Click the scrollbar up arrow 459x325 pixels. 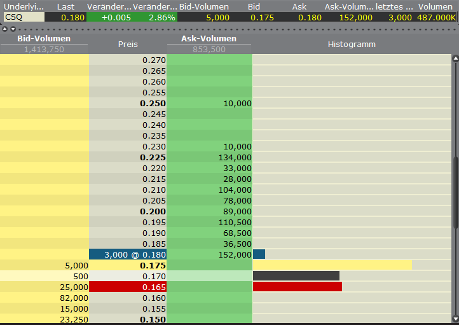point(455,59)
